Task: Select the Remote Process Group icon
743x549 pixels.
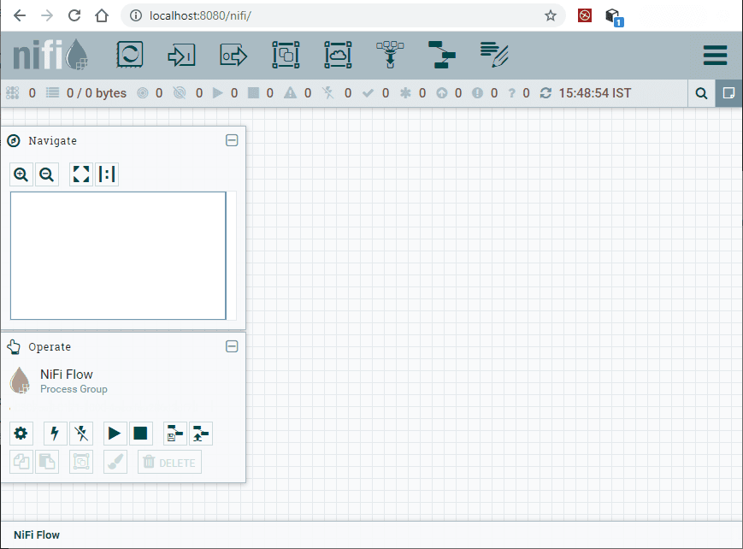Action: click(338, 56)
